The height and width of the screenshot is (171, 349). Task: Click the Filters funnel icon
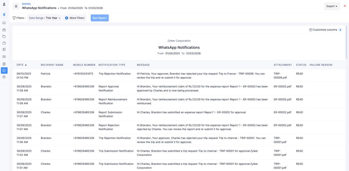[x=14, y=18]
